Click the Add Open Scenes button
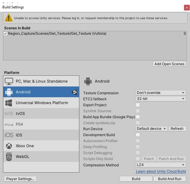The height and width of the screenshot is (184, 190). pos(169,64)
